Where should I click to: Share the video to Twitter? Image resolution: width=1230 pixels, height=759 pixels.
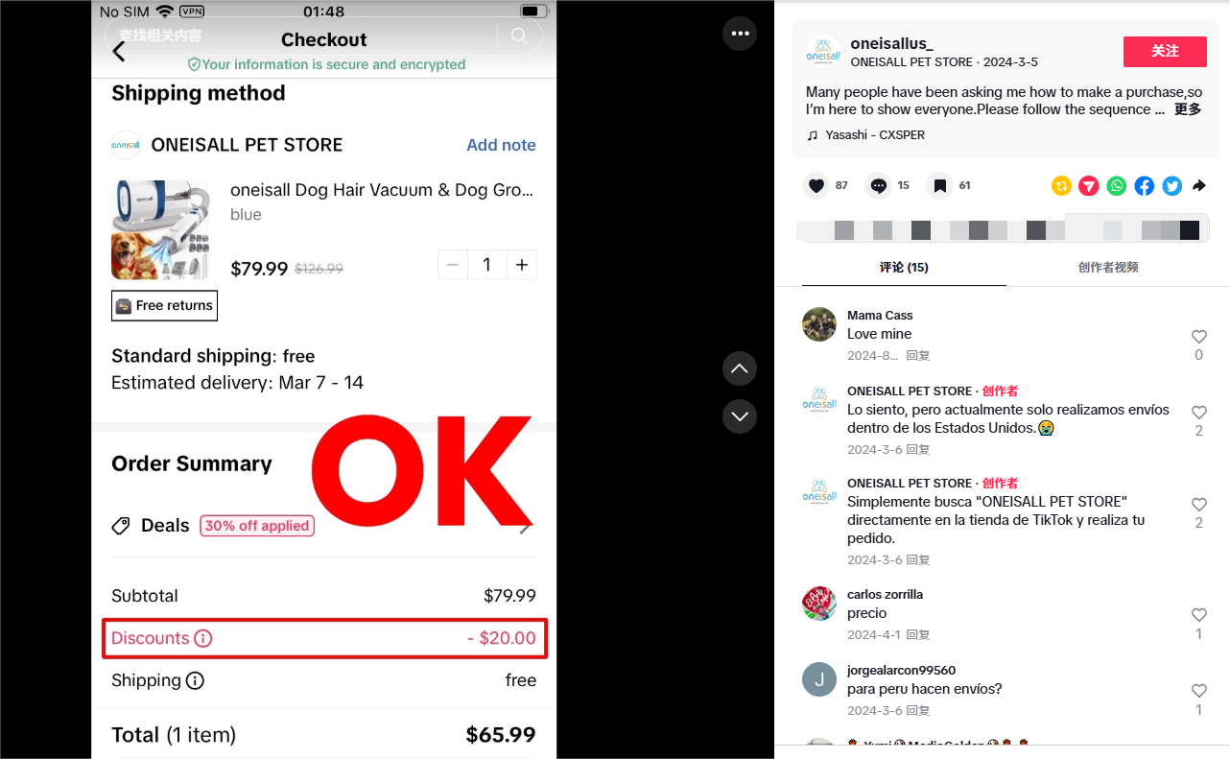[x=1172, y=186]
